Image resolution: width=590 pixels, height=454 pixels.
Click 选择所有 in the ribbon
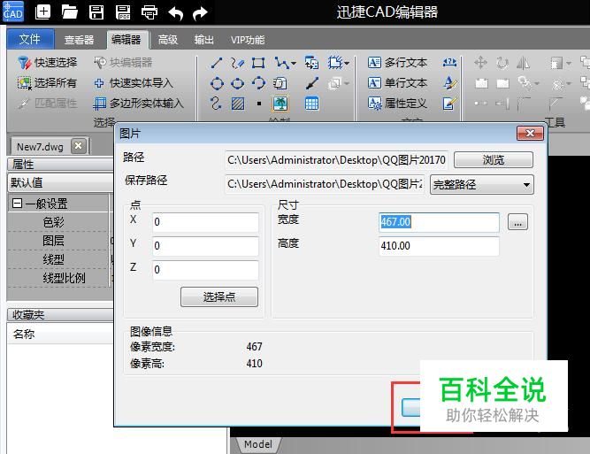48,83
